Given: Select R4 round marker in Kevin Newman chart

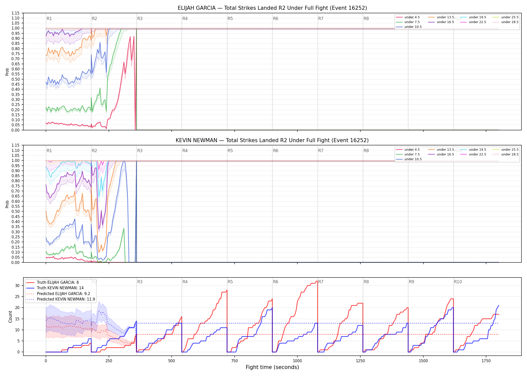Looking at the screenshot, I should click(185, 151).
